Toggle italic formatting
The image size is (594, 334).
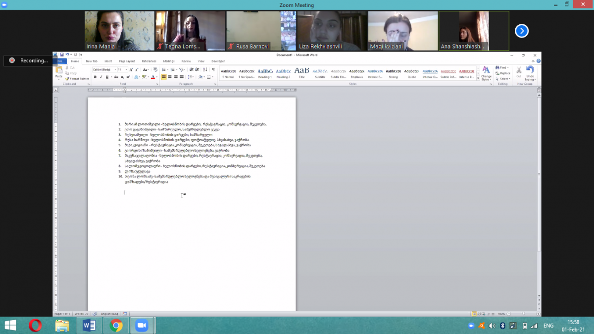[101, 77]
